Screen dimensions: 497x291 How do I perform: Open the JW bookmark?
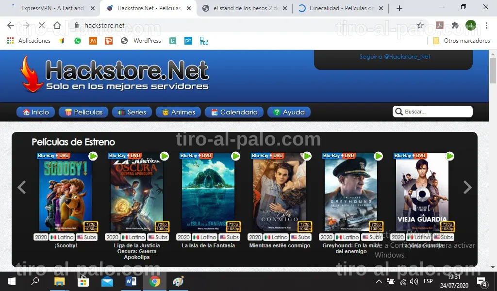pos(93,41)
